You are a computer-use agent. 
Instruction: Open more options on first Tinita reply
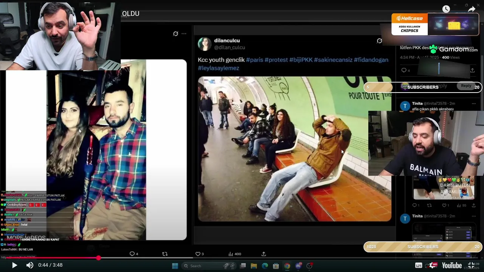473,104
